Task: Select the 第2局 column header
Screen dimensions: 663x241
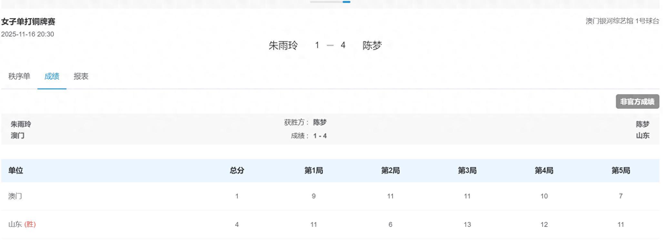Action: [390, 170]
